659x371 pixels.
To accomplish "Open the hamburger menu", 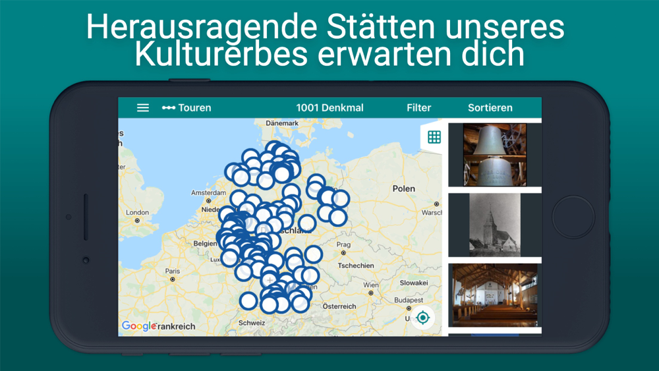I will 143,107.
